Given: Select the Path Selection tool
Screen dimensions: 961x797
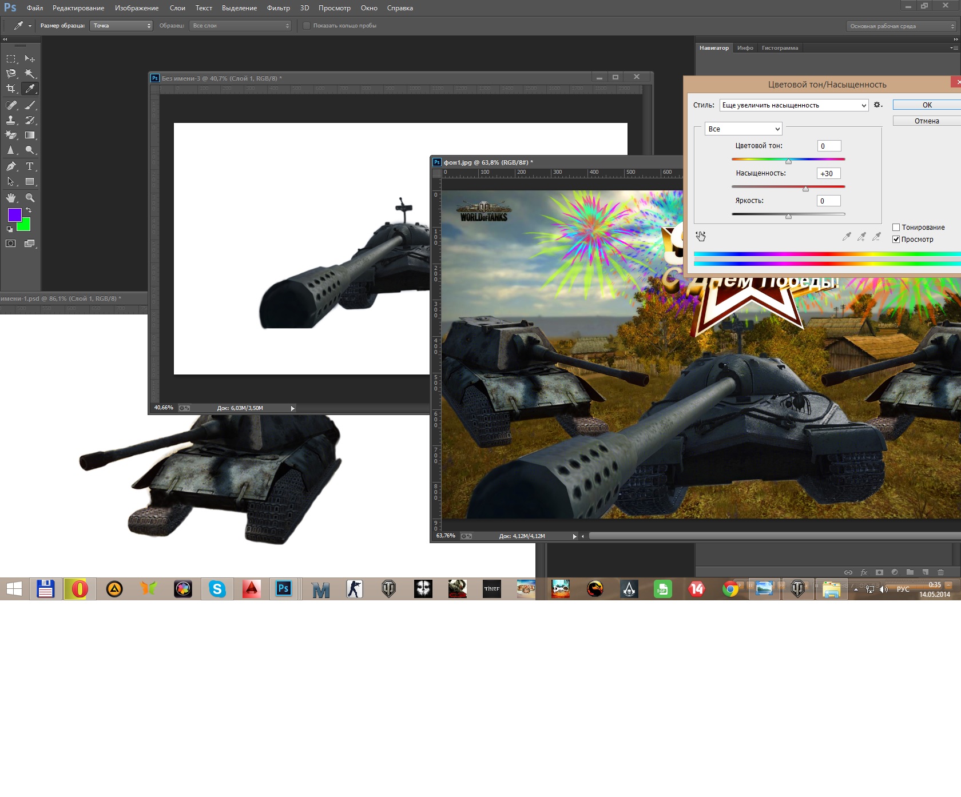Looking at the screenshot, I should click(11, 182).
